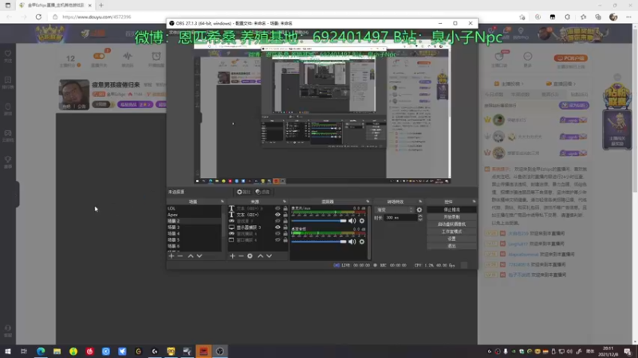This screenshot has height=358, width=638.
Task: Click Start Virtual Camera in OBS Controls
Action: [x=451, y=224]
